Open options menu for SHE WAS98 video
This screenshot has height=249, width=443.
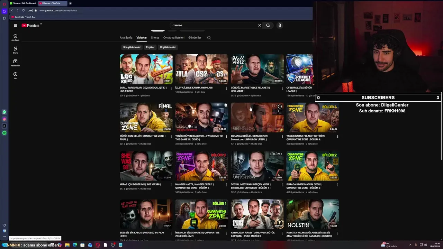[171, 185]
